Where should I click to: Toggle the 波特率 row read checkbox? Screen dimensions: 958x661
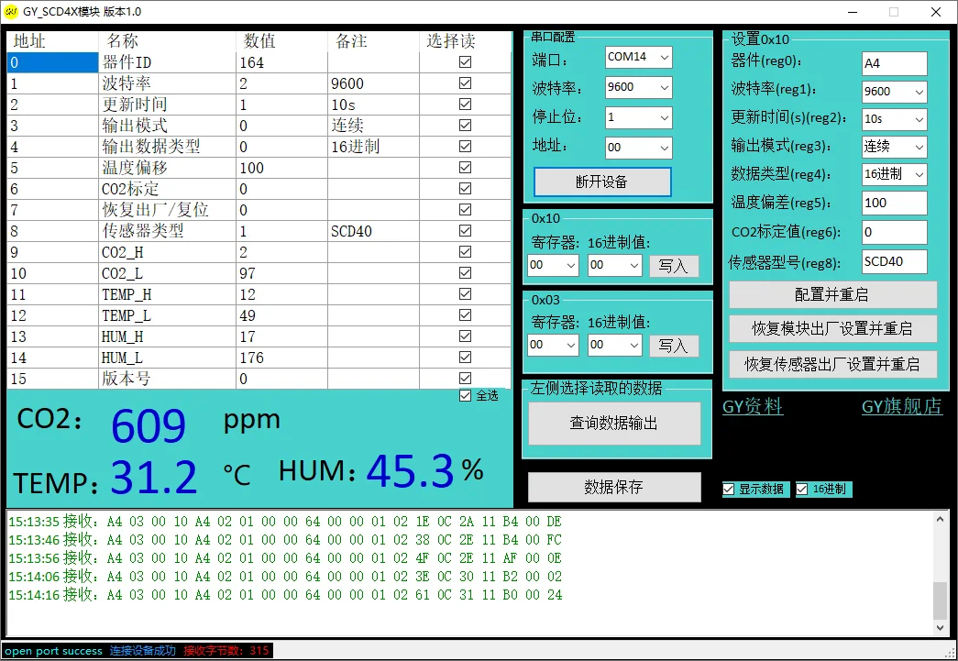coord(465,83)
